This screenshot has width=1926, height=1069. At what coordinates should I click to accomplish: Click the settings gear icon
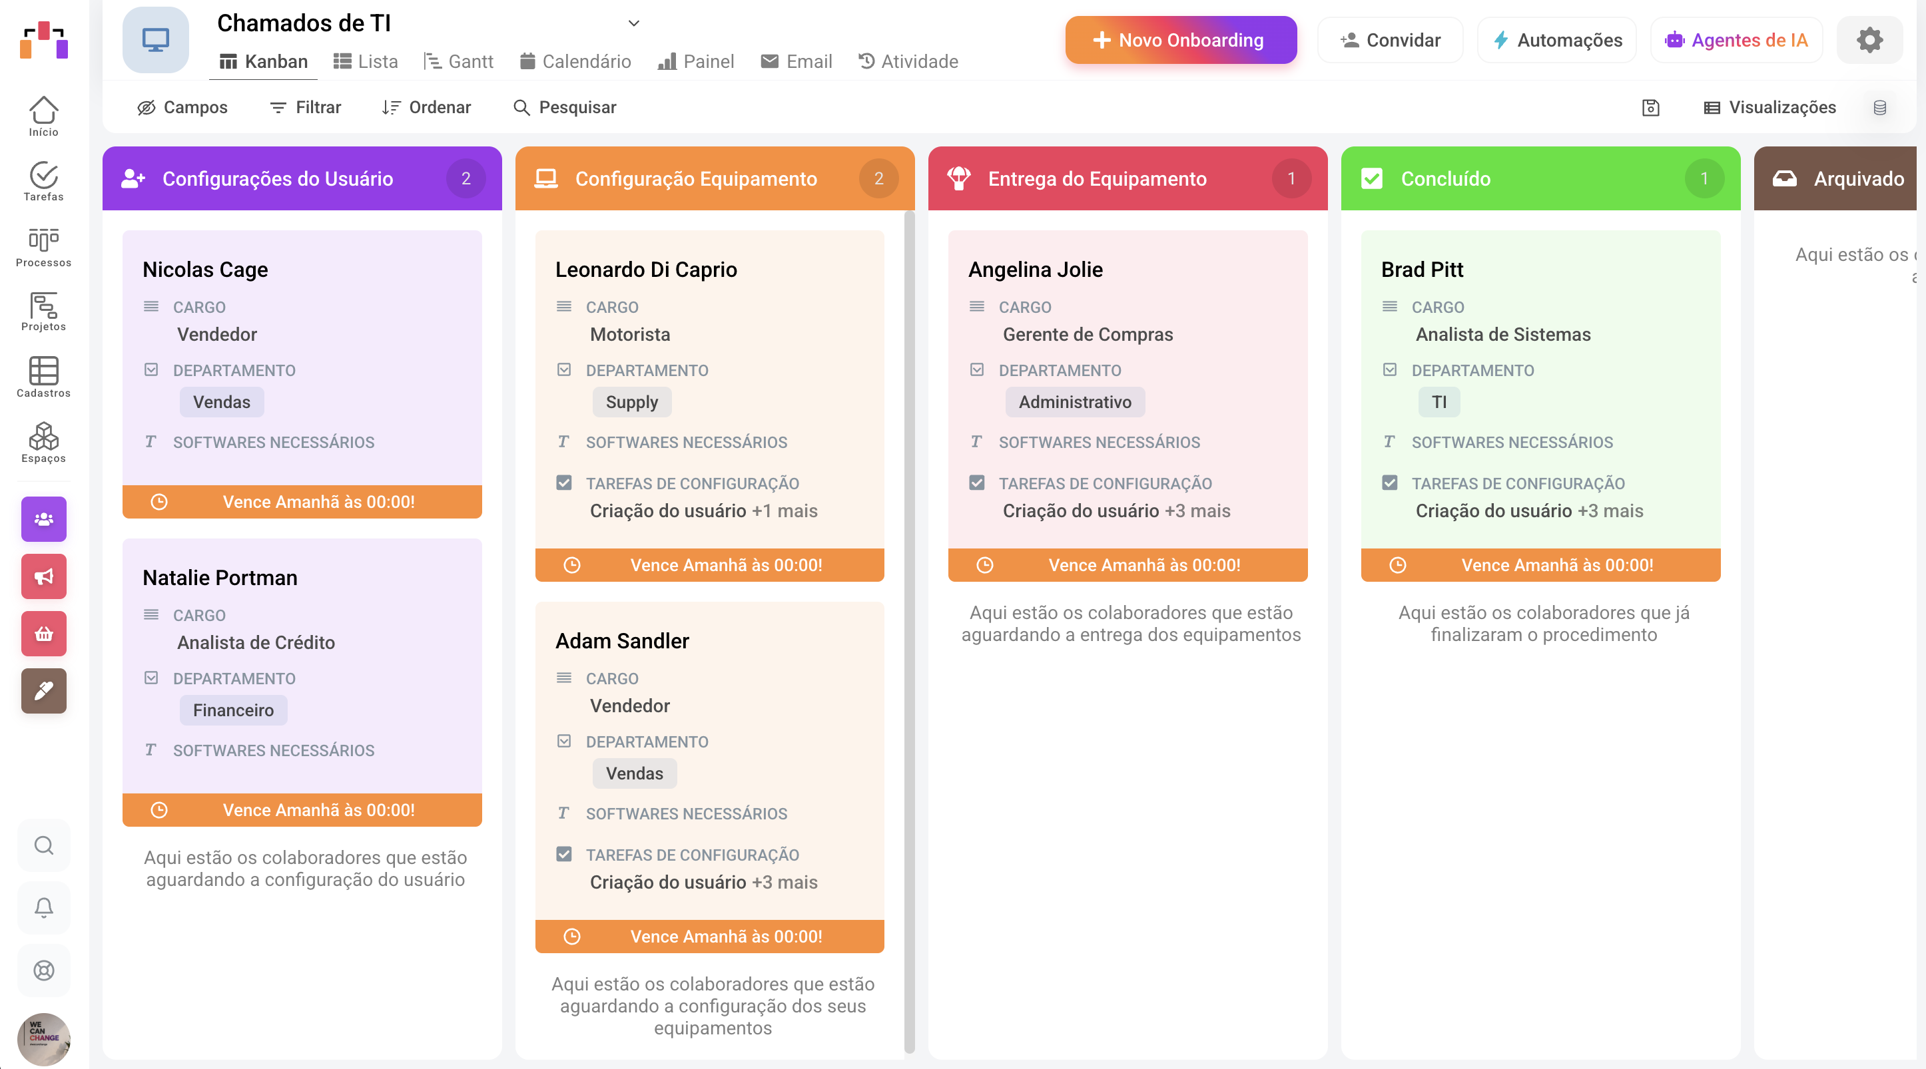tap(1869, 39)
